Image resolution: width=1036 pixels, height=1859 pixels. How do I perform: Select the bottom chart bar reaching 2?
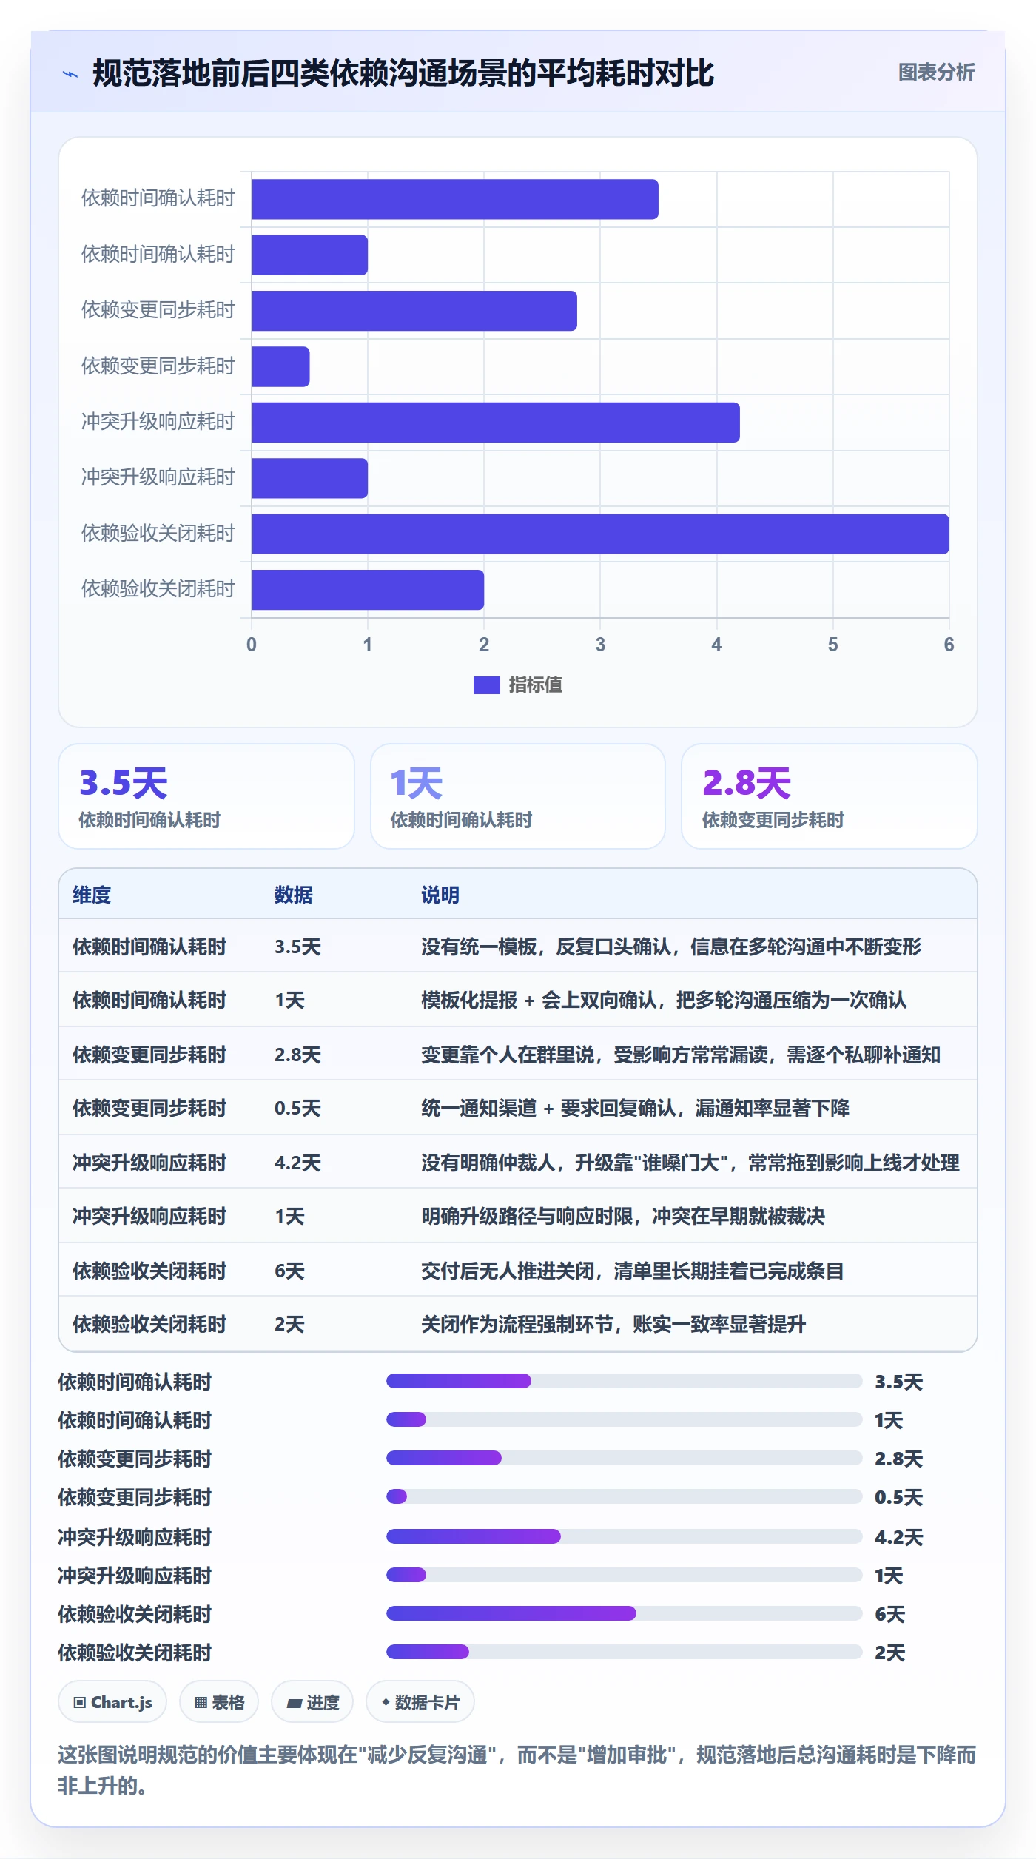[368, 590]
